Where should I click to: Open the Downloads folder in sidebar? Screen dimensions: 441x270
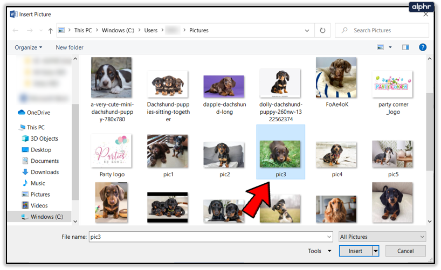pyautogui.click(x=40, y=172)
